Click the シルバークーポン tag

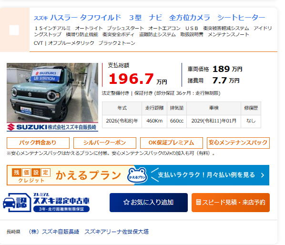(x=105, y=143)
